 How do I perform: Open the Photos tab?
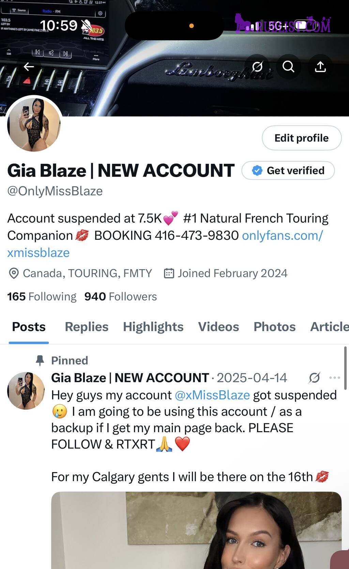[275, 327]
